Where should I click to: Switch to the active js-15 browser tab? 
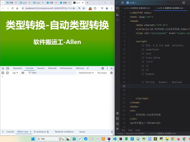(79, 3)
